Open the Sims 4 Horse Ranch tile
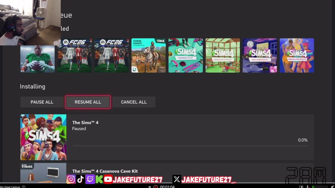 coord(149,55)
